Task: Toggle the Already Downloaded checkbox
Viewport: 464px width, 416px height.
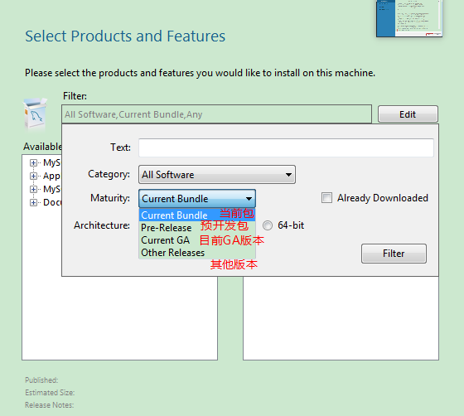Action: (326, 198)
